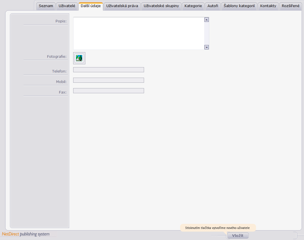The height and width of the screenshot is (240, 304).
Task: Open the Autoři tab
Action: [213, 6]
